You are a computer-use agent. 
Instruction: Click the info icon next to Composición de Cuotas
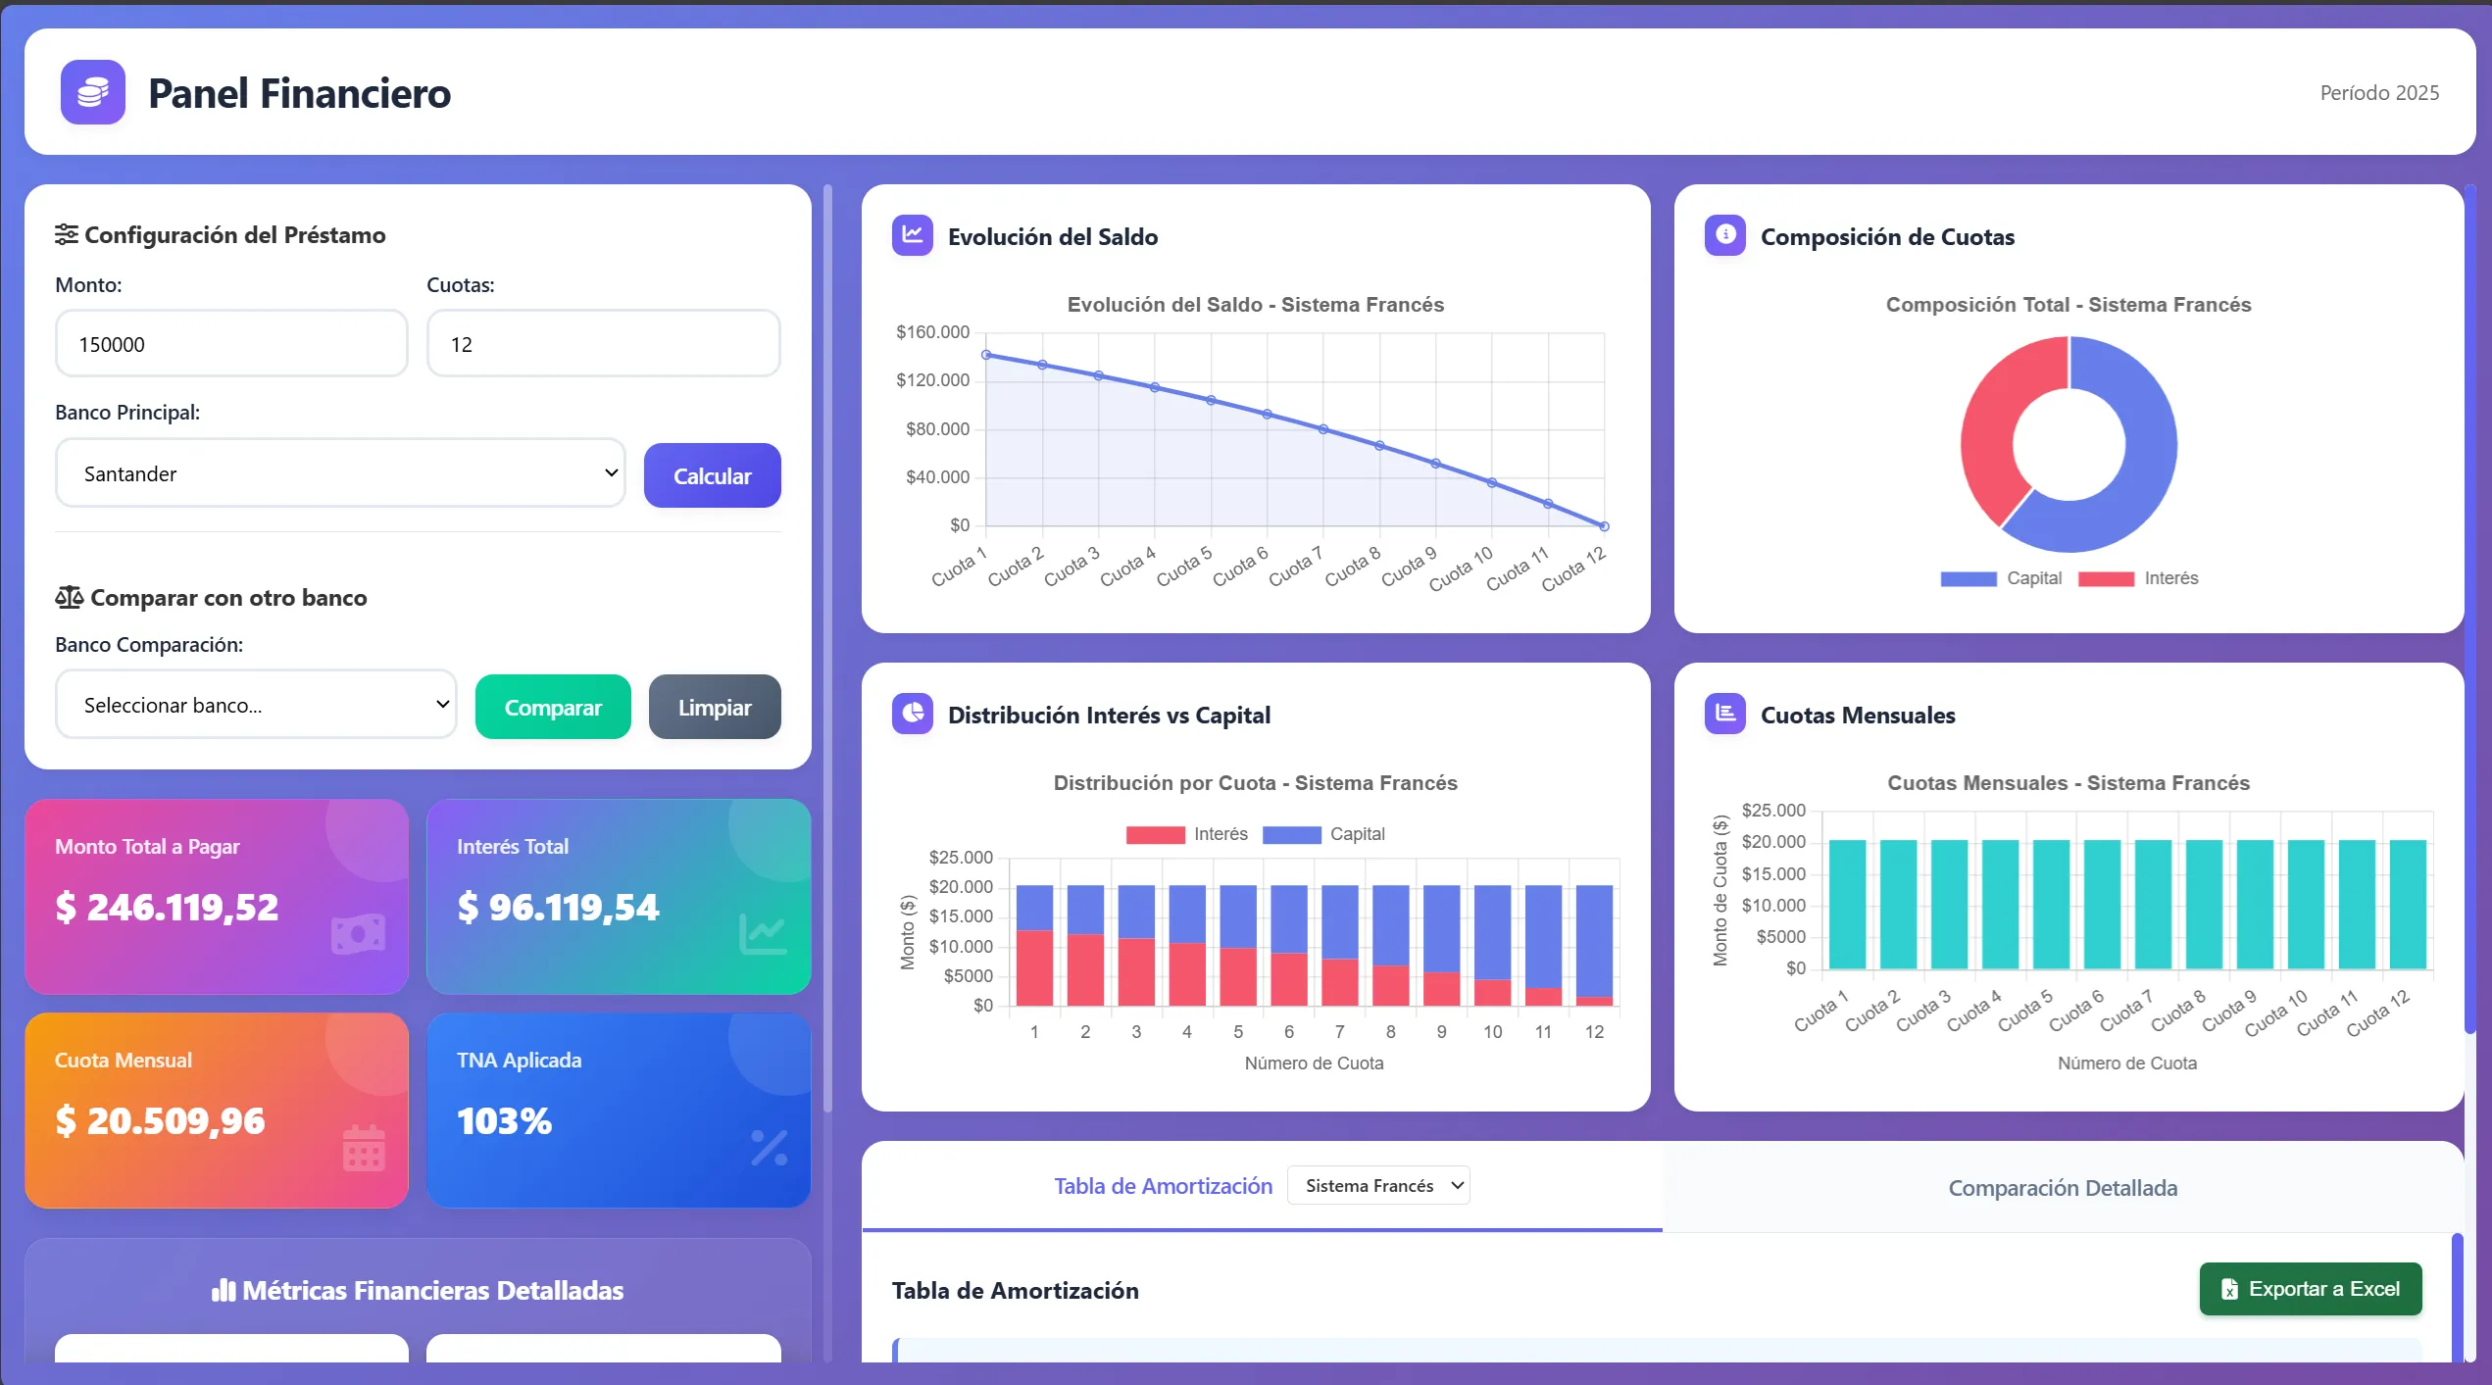(x=1724, y=235)
